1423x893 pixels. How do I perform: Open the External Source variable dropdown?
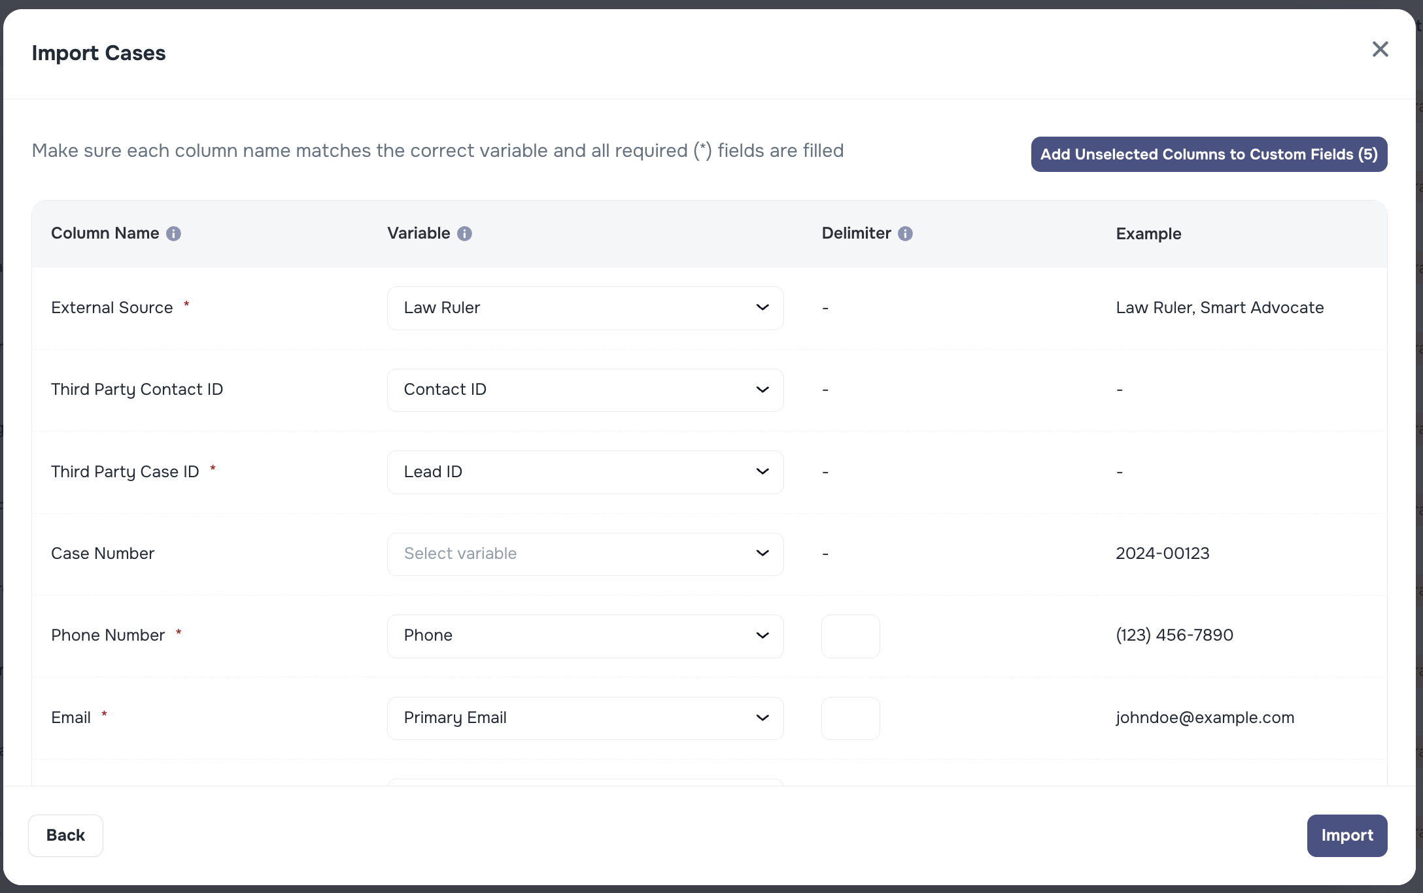tap(585, 307)
